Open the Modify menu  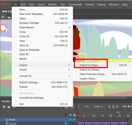[x=52, y=4]
